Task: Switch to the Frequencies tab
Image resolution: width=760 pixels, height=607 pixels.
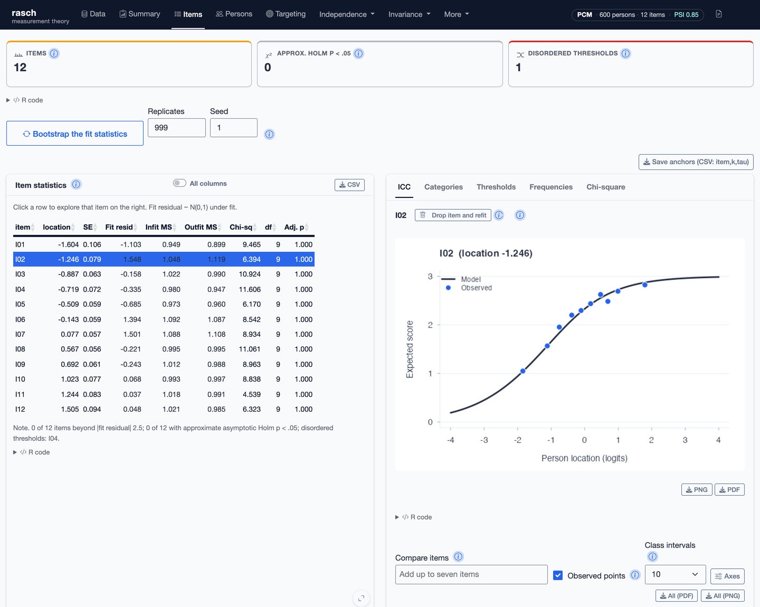Action: (x=551, y=187)
